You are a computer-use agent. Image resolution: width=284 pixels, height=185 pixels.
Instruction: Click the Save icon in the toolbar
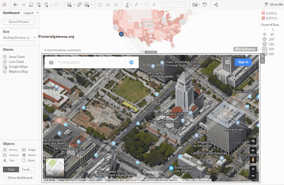click(x=31, y=4)
